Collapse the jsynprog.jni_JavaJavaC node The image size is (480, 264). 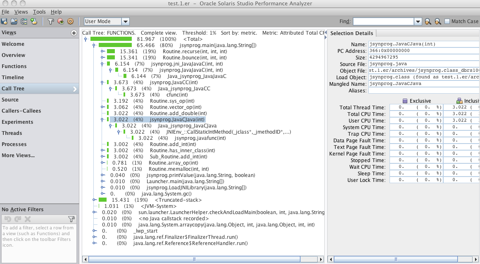(x=102, y=64)
